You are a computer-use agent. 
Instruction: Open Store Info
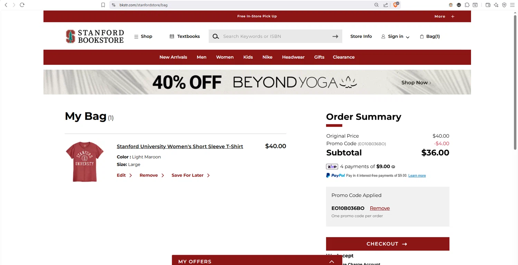[x=361, y=36]
